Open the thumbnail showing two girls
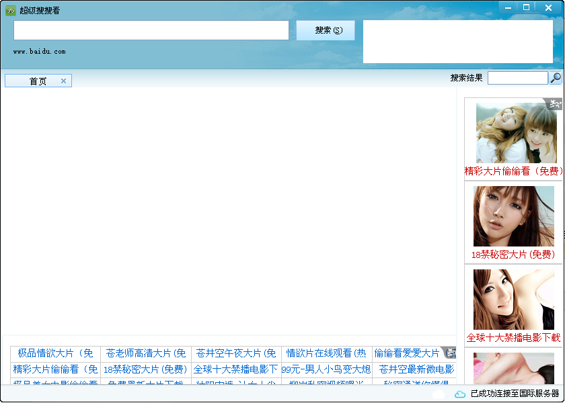 point(517,133)
